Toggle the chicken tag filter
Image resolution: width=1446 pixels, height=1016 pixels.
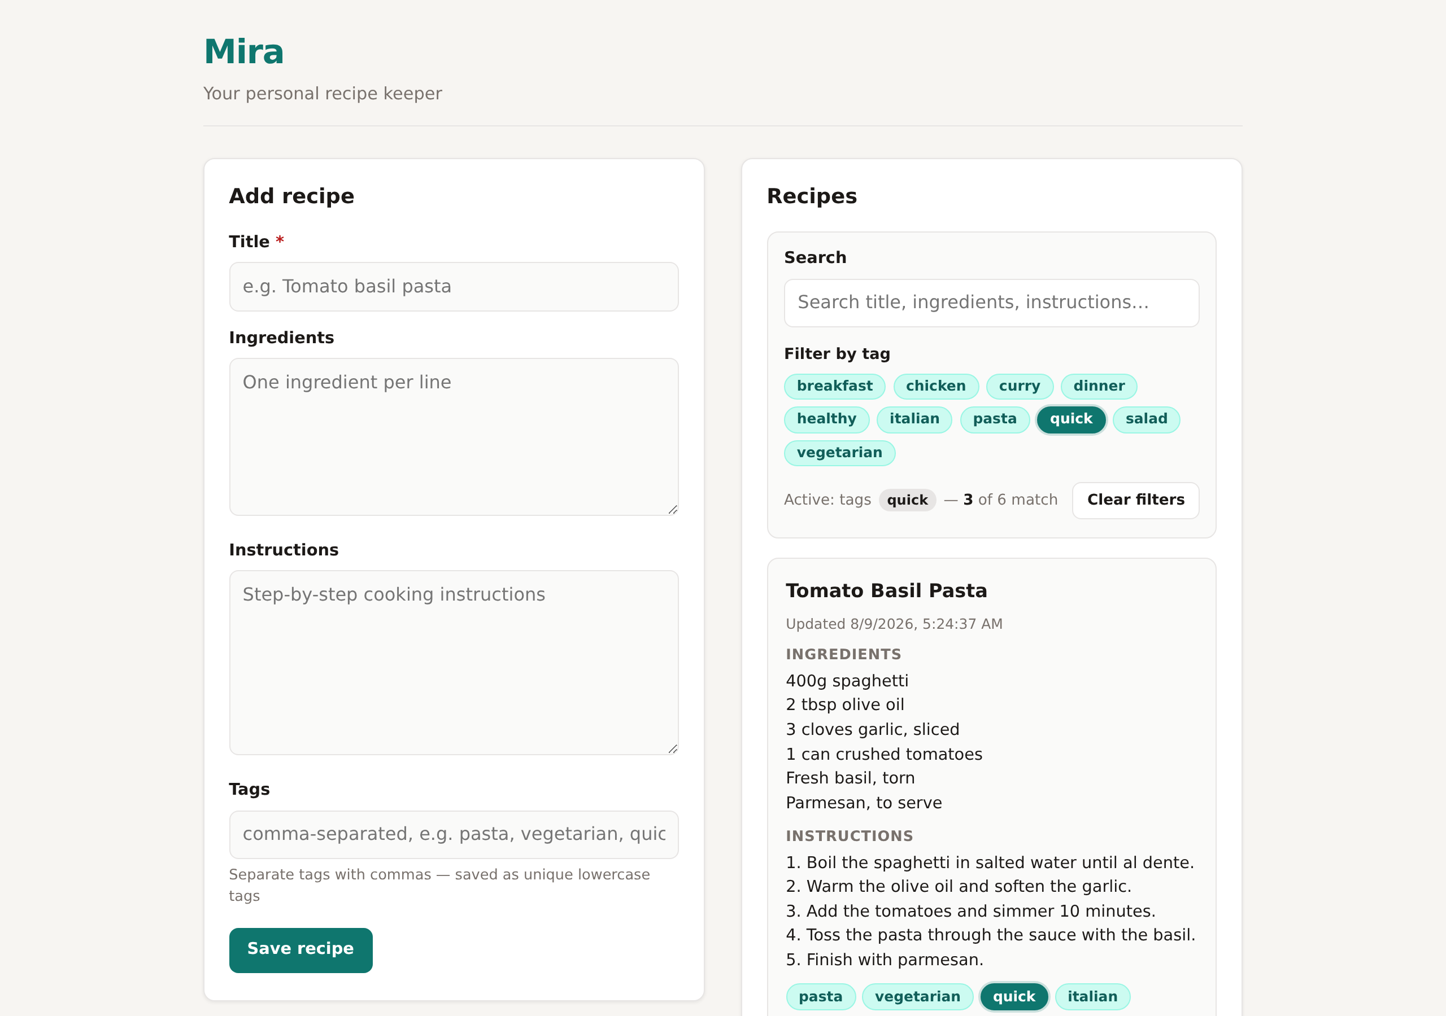click(x=935, y=386)
